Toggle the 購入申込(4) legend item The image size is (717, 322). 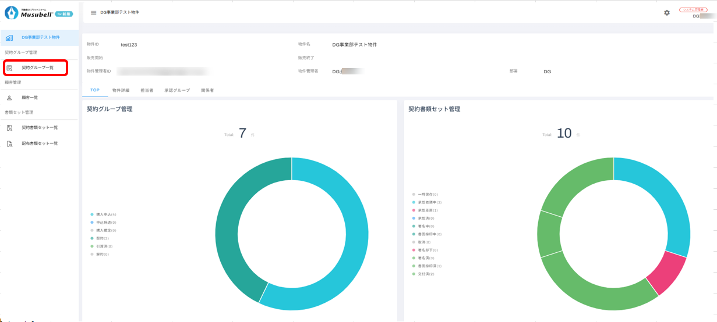(103, 214)
